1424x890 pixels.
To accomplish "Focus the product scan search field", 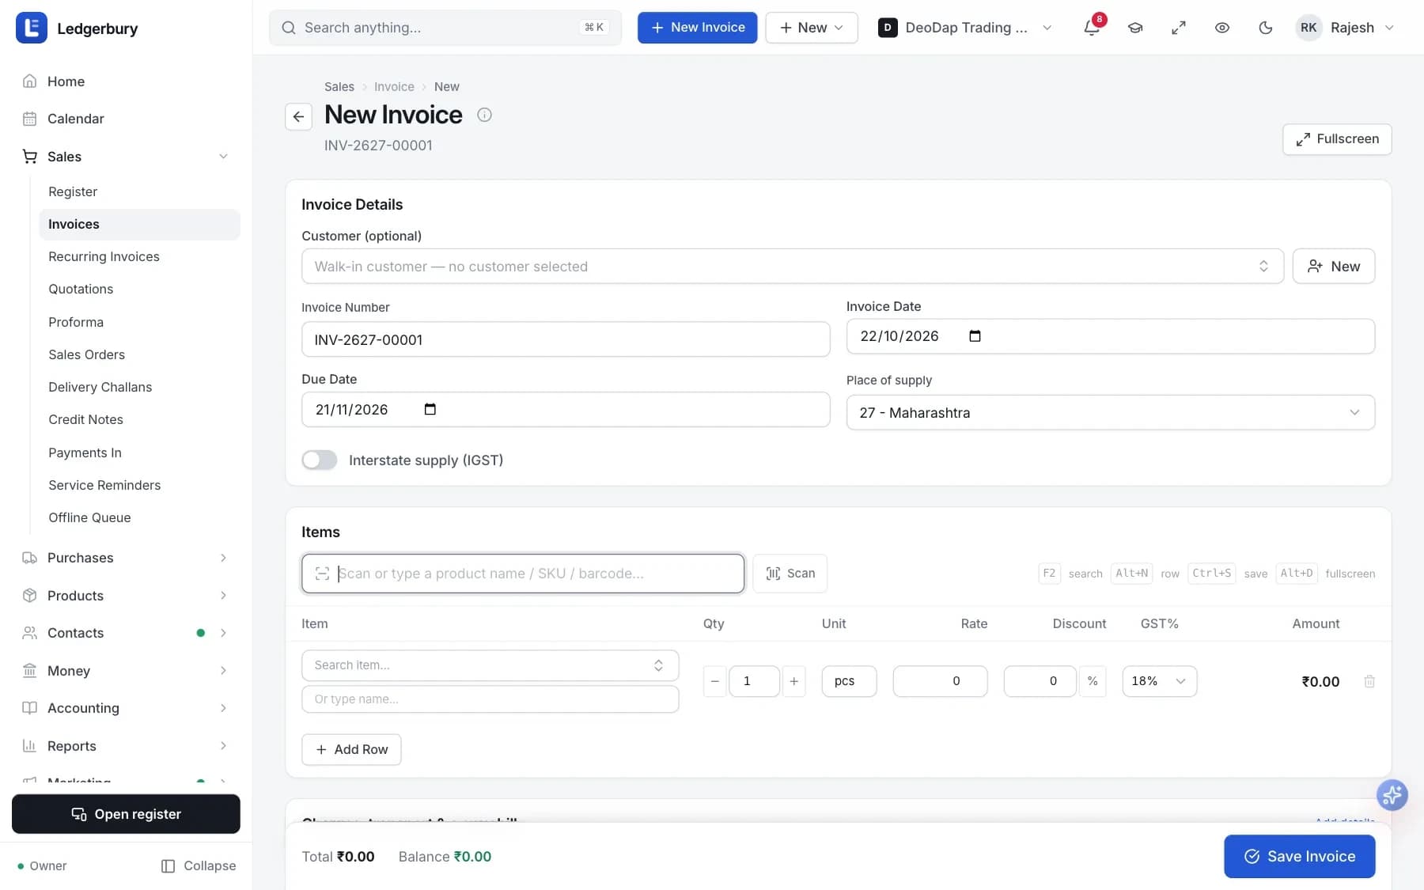I will 523,574.
